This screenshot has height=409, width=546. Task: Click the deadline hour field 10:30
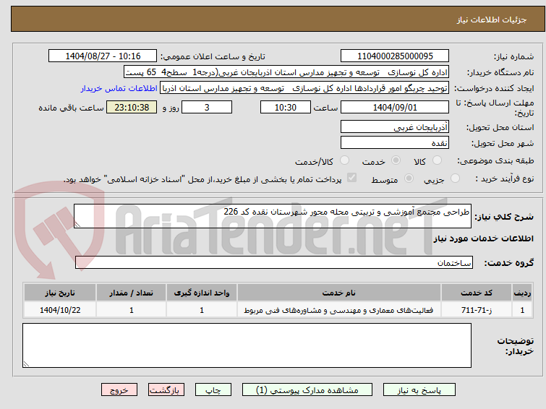point(285,107)
